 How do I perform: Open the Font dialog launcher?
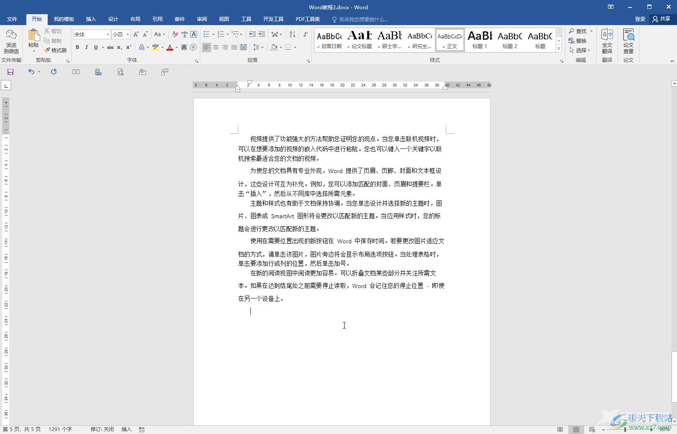coord(197,61)
